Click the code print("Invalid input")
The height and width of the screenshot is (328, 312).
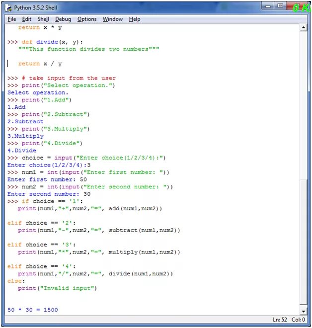point(57,288)
